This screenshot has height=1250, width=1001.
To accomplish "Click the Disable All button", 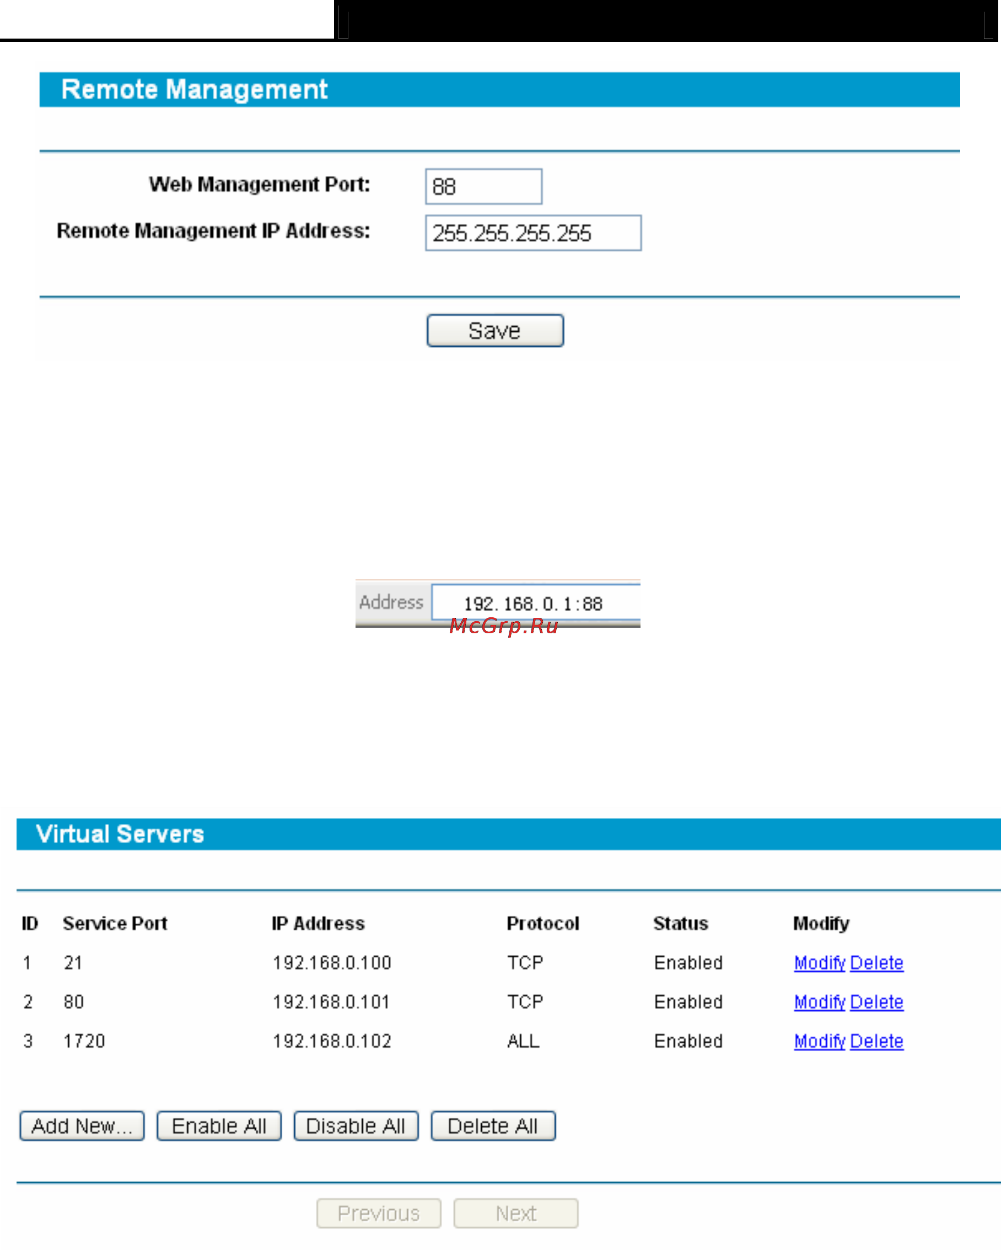I will [x=356, y=1126].
